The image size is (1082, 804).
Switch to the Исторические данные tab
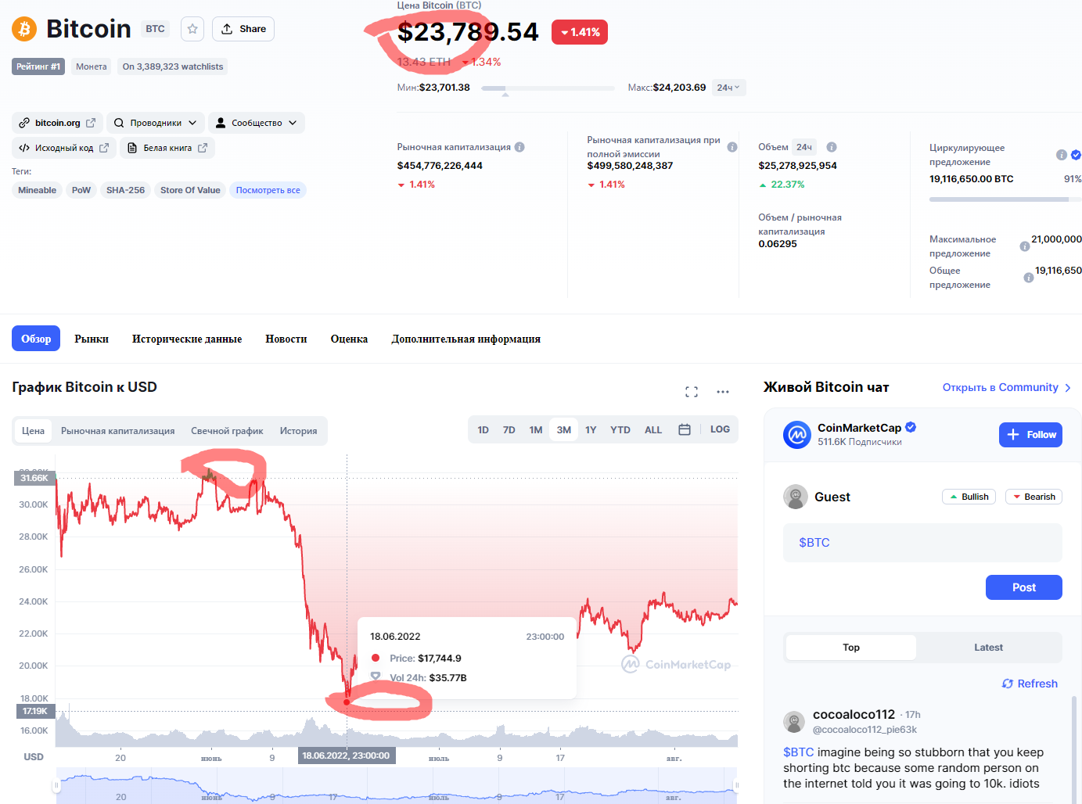[x=187, y=339]
